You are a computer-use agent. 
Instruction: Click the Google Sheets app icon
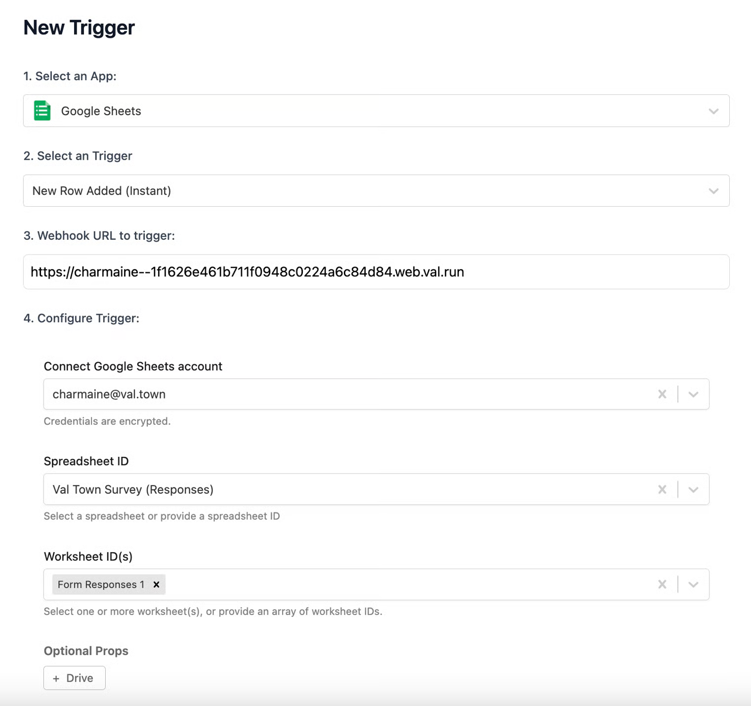coord(42,111)
